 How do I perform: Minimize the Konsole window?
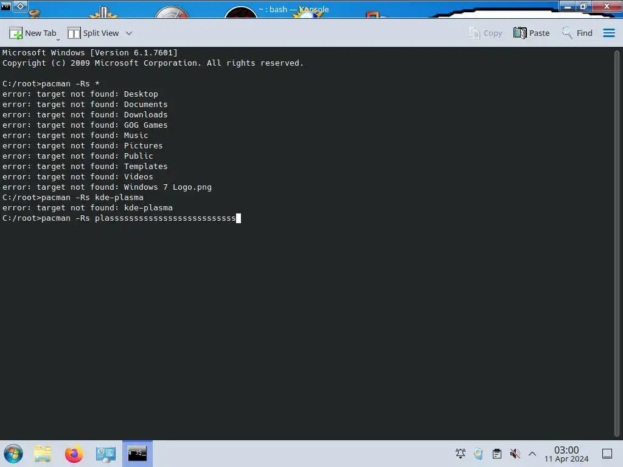[x=568, y=6]
